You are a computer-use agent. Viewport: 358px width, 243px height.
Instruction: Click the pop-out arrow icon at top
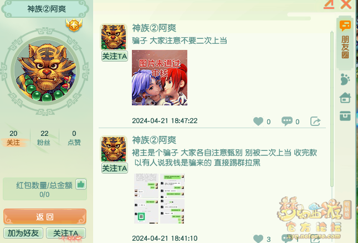coord(329,4)
